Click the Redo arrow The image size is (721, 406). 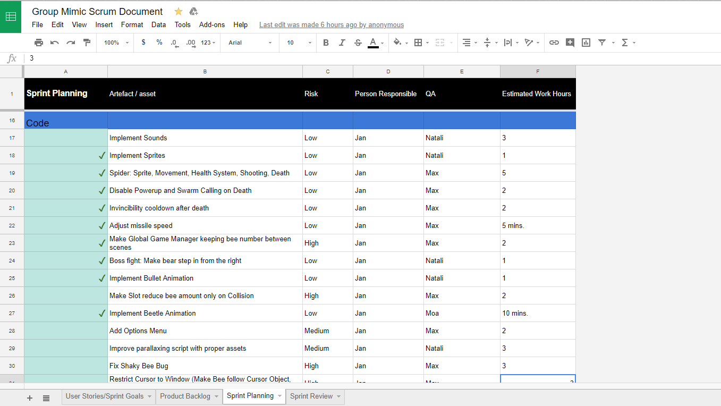point(71,43)
